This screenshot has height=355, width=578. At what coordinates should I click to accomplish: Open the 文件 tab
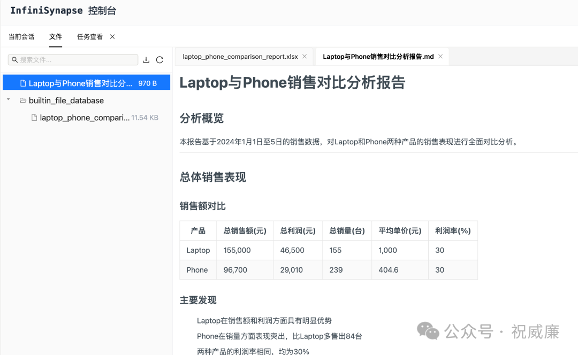(x=56, y=36)
